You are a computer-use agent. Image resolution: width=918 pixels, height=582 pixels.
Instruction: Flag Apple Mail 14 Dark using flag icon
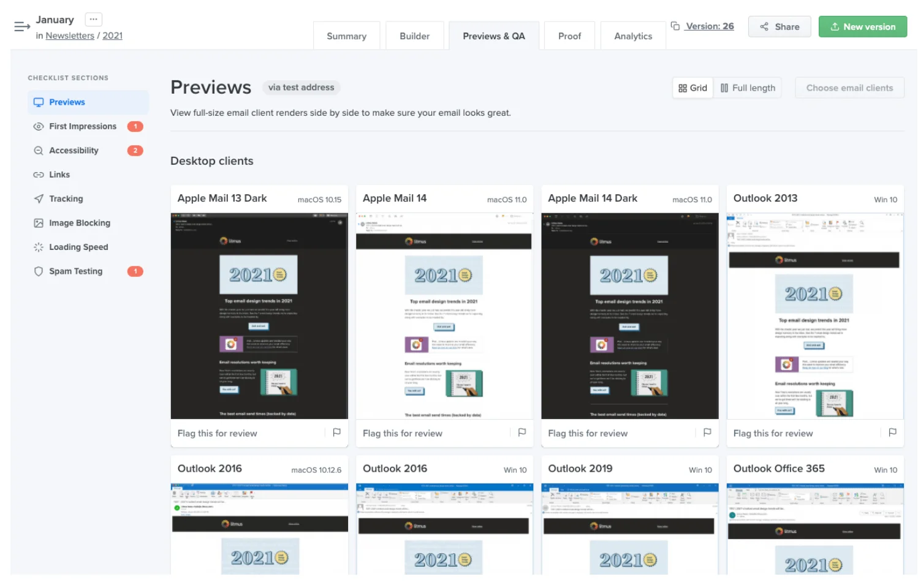[707, 433]
